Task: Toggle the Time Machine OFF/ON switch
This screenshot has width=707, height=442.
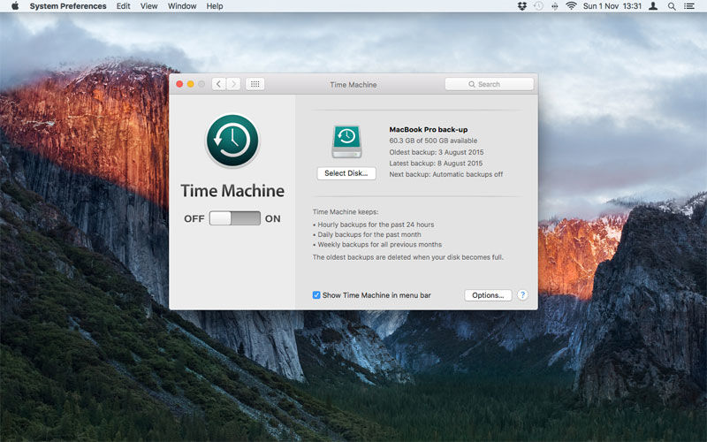Action: [x=234, y=218]
